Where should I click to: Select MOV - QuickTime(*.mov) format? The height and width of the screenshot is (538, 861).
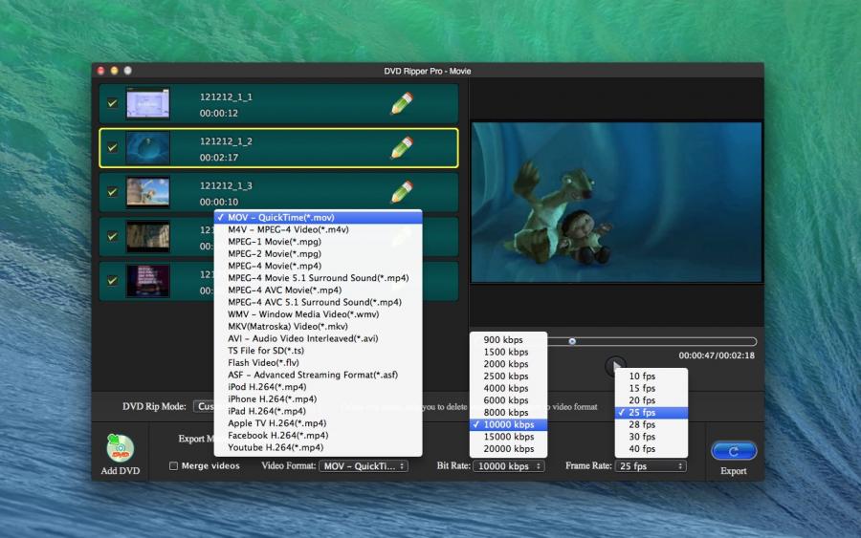tap(318, 218)
